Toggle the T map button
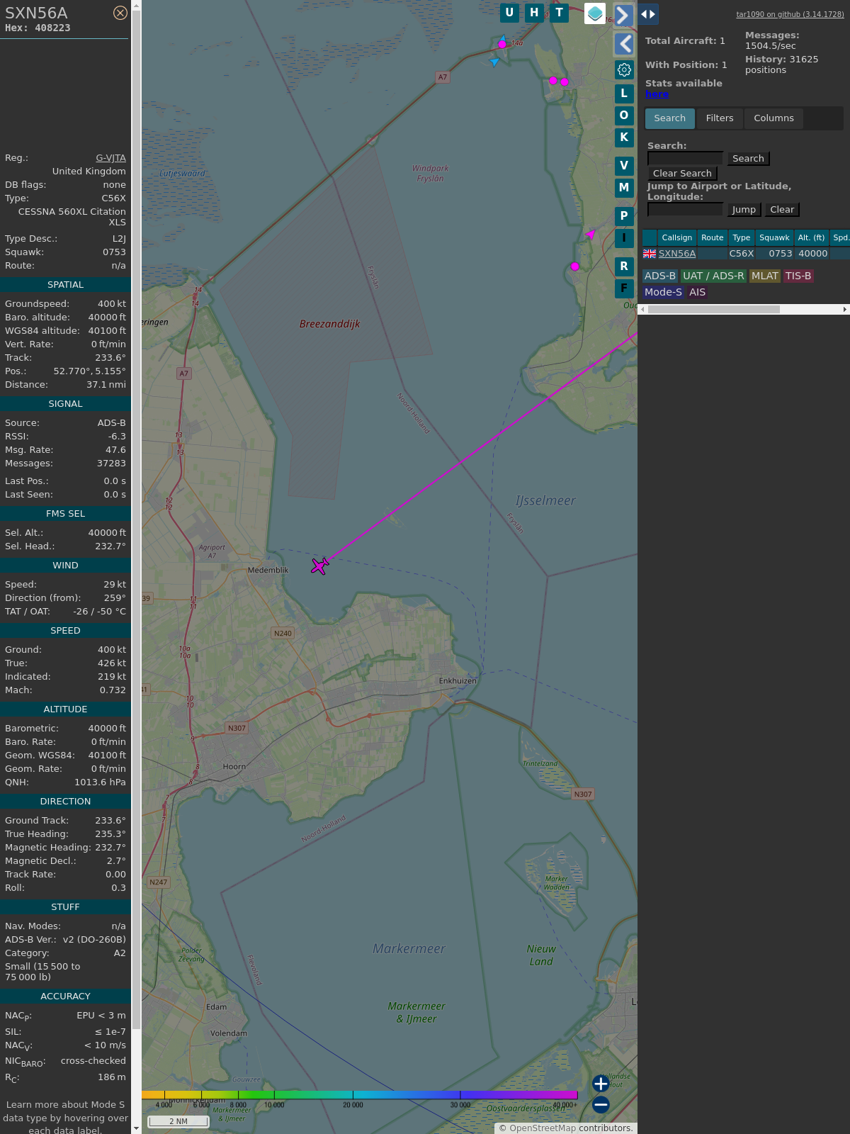Screen dimensions: 850x1134 560,13
